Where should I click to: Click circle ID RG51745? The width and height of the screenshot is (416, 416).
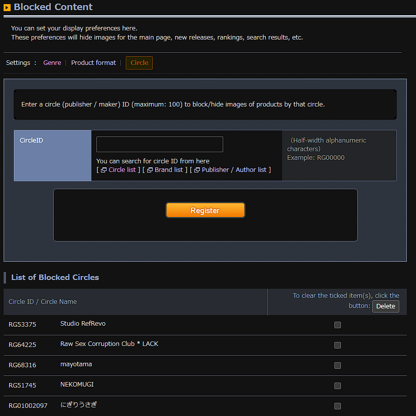(22, 385)
